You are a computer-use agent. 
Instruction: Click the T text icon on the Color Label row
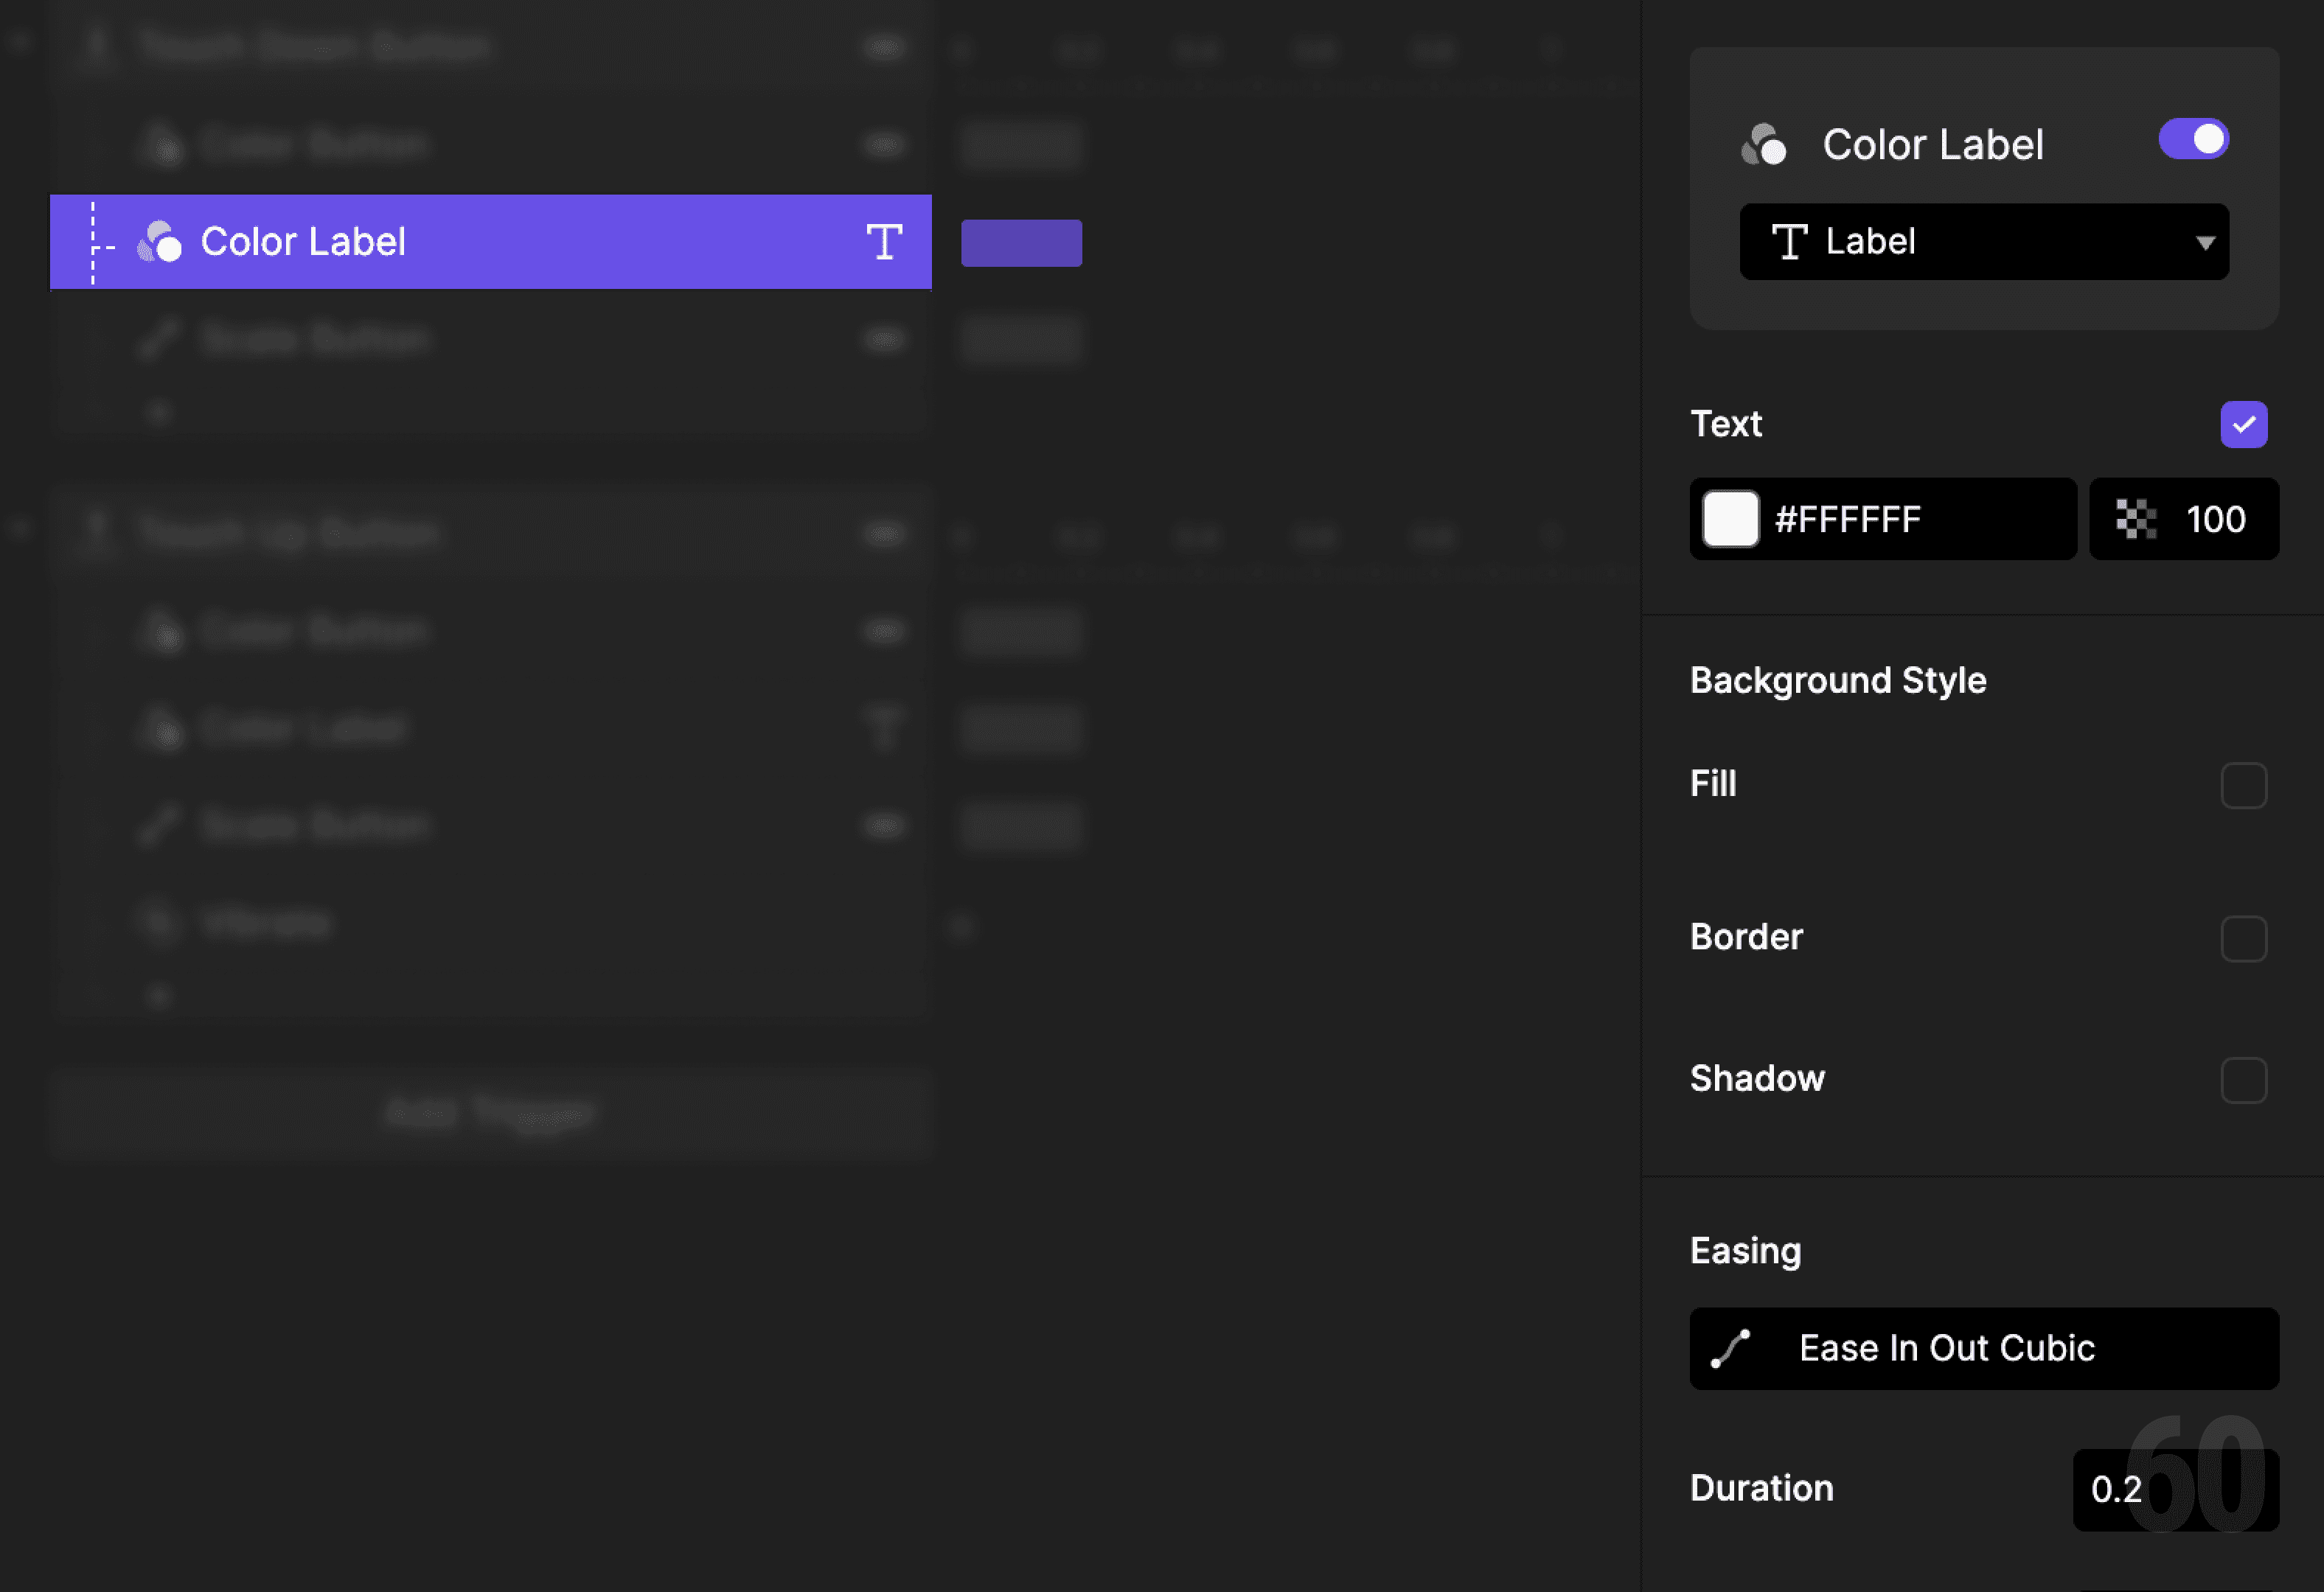coord(885,242)
